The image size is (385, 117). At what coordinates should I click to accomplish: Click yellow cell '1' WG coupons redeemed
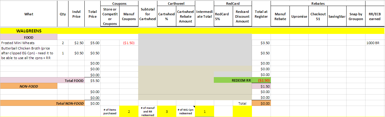tap(204, 111)
